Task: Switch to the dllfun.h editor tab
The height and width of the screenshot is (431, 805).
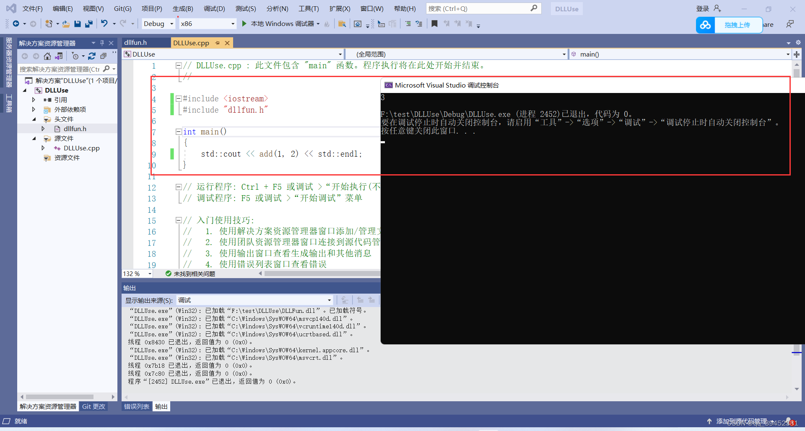Action: (x=135, y=42)
